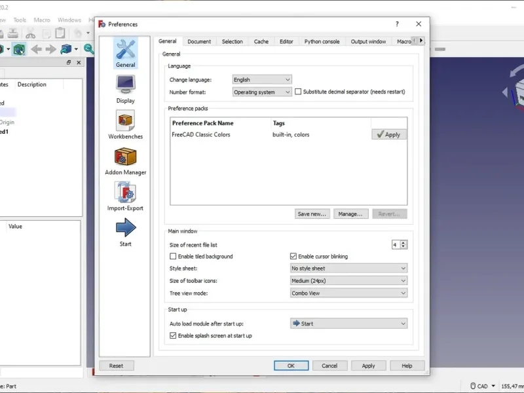This screenshot has width=524, height=393.
Task: Switch to the Python console tab
Action: click(322, 41)
